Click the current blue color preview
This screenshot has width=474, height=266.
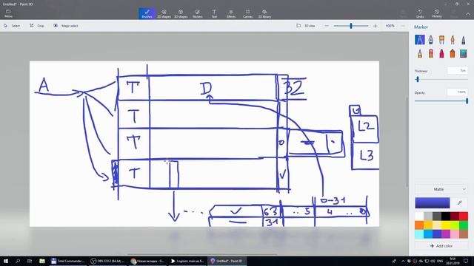(x=433, y=203)
